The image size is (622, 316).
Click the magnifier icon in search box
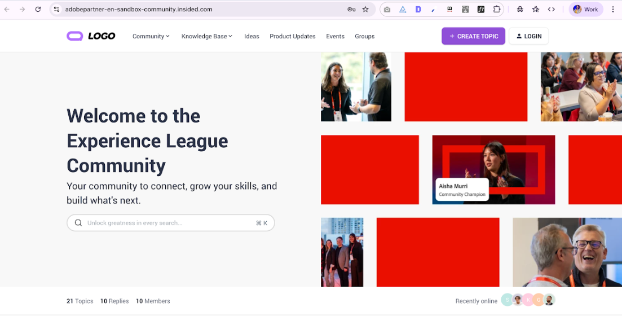click(x=78, y=223)
